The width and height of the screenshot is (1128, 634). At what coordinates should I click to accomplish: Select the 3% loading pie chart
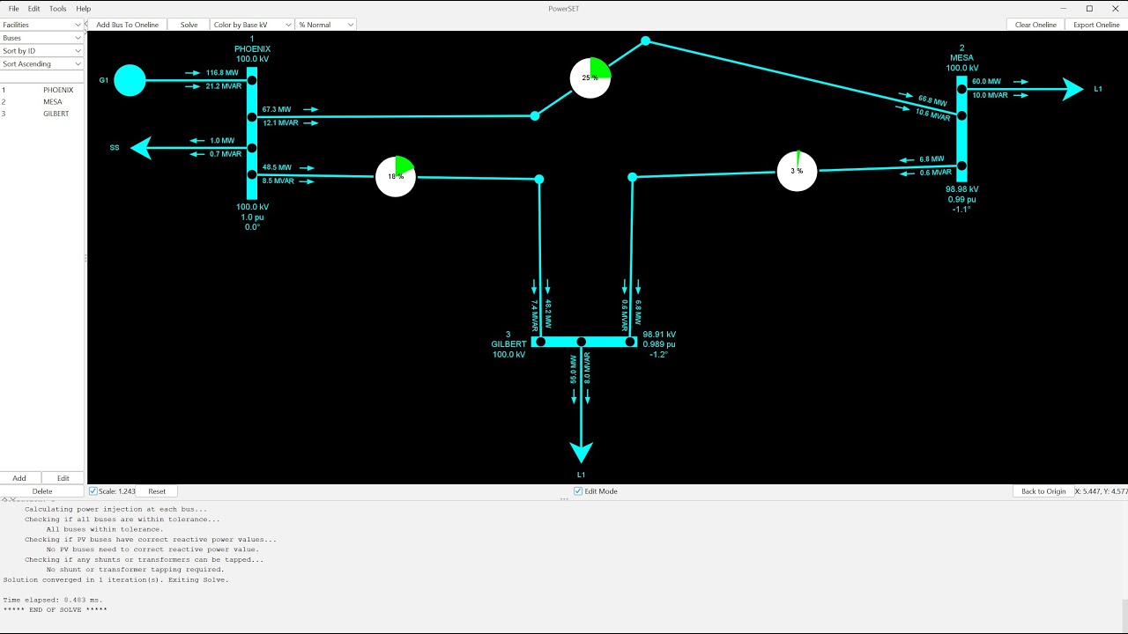point(797,171)
